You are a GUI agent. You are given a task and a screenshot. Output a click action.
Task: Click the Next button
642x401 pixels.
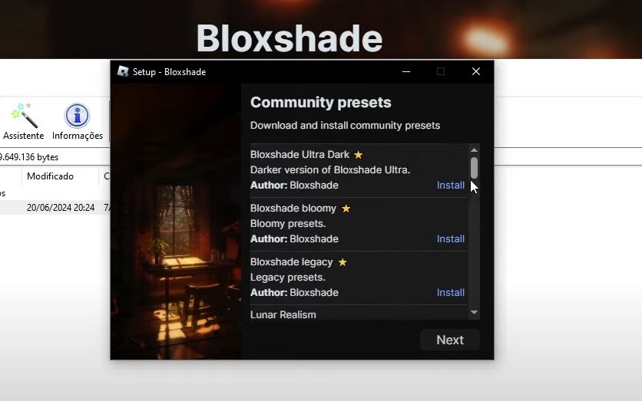pos(450,340)
